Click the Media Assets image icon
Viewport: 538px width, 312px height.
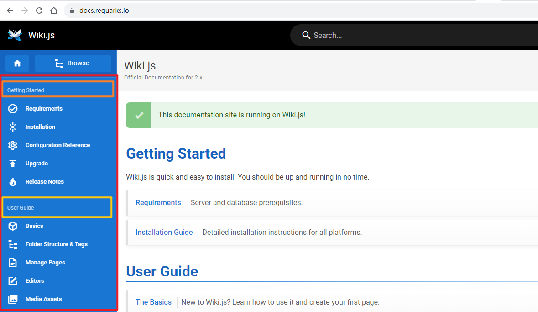coord(13,299)
